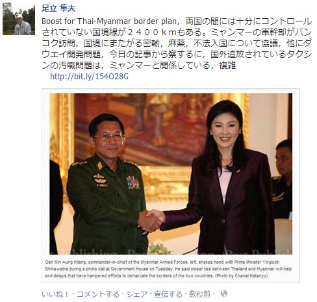Click the medal ribbons on the green uniform
The width and height of the screenshot is (317, 302).
point(133,182)
